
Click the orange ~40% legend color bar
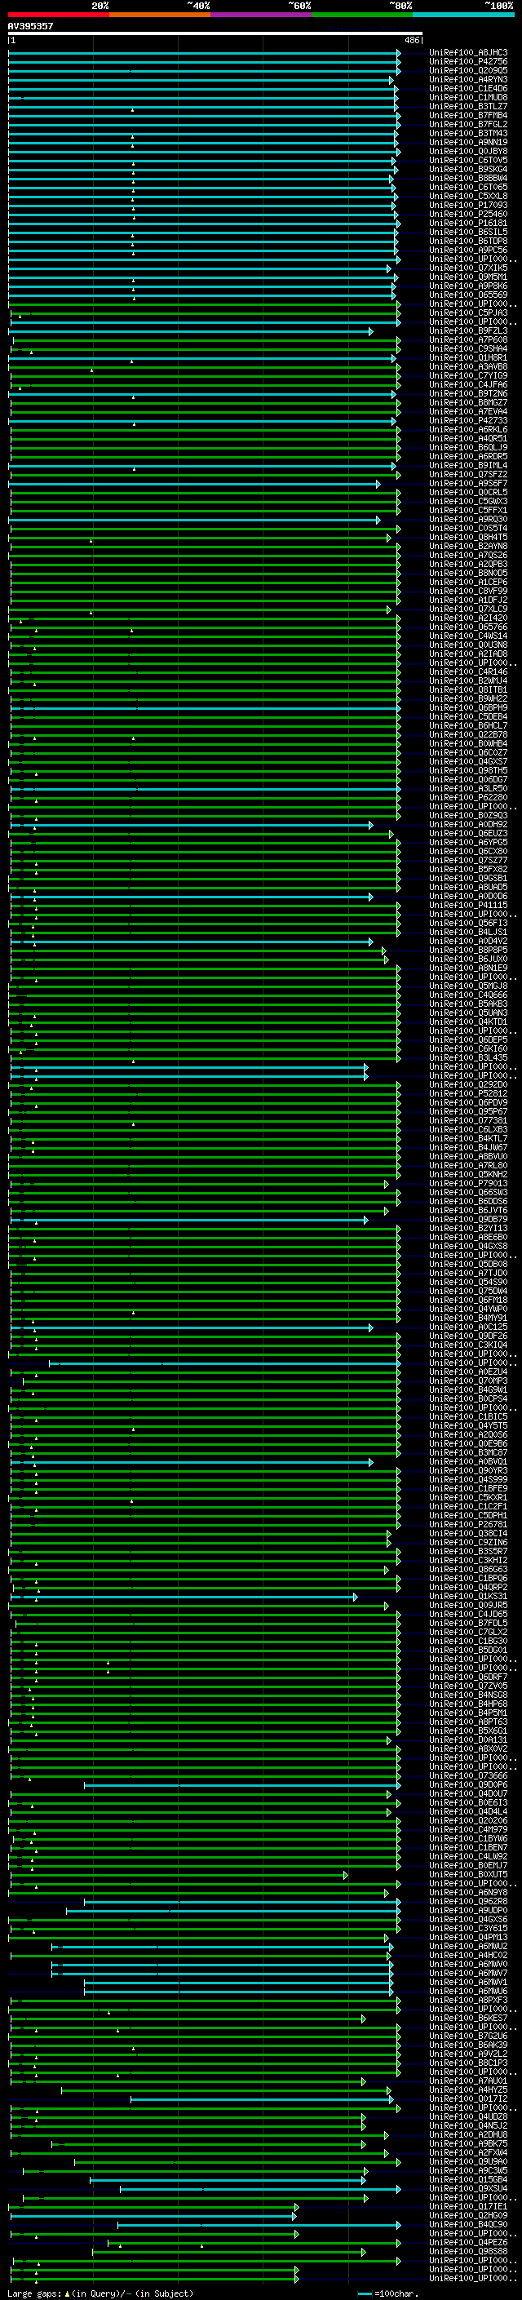pos(159,15)
